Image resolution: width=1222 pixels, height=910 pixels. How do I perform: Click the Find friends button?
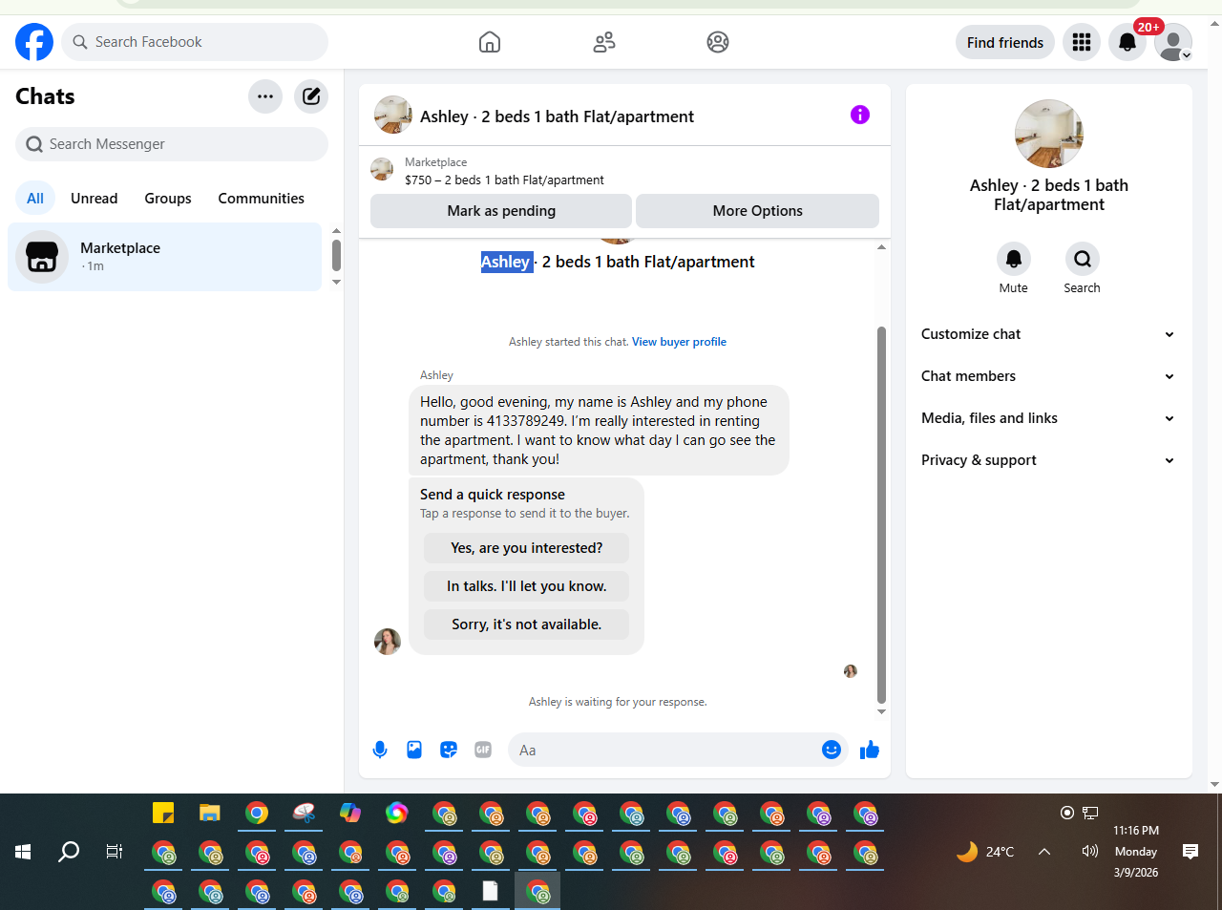click(x=1005, y=42)
